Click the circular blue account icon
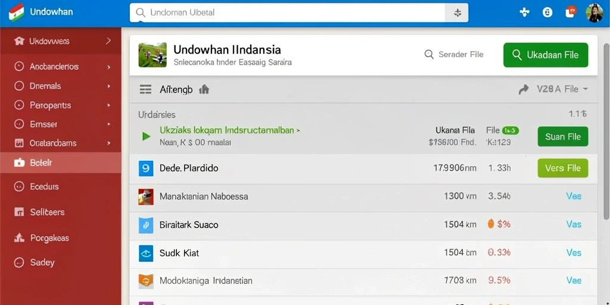The image size is (610, 305). point(547,13)
